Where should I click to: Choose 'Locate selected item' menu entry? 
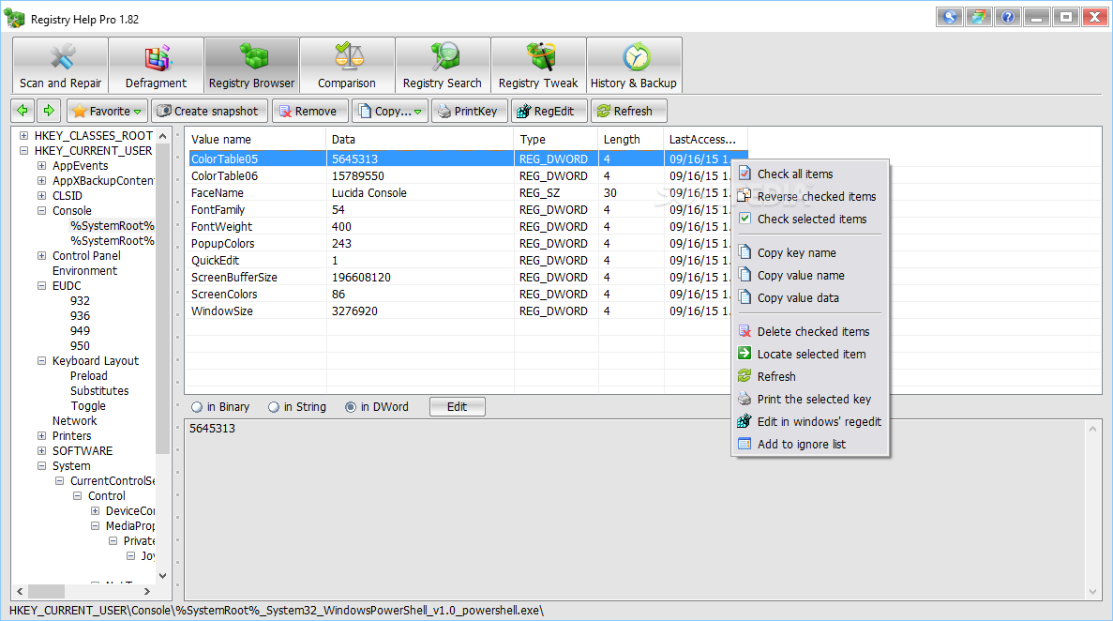[x=810, y=354]
